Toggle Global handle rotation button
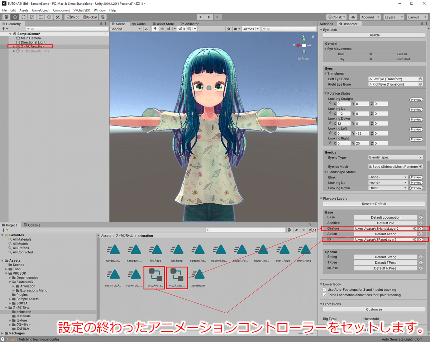The image size is (430, 342). (90, 17)
